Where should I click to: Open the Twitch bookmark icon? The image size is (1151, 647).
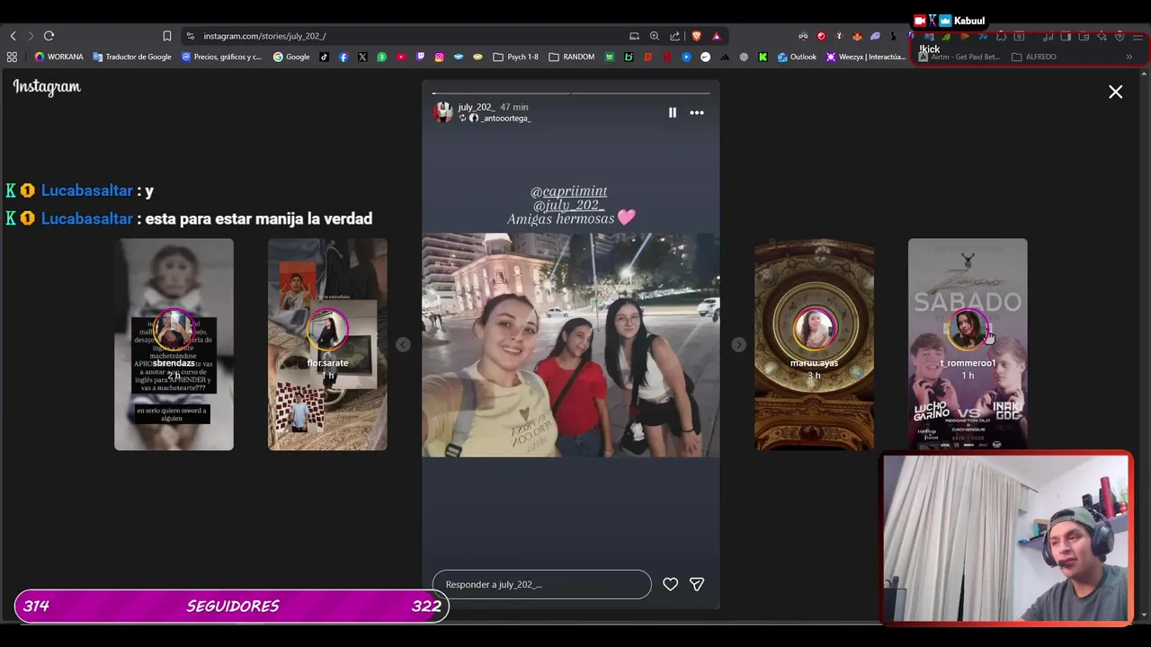[420, 57]
